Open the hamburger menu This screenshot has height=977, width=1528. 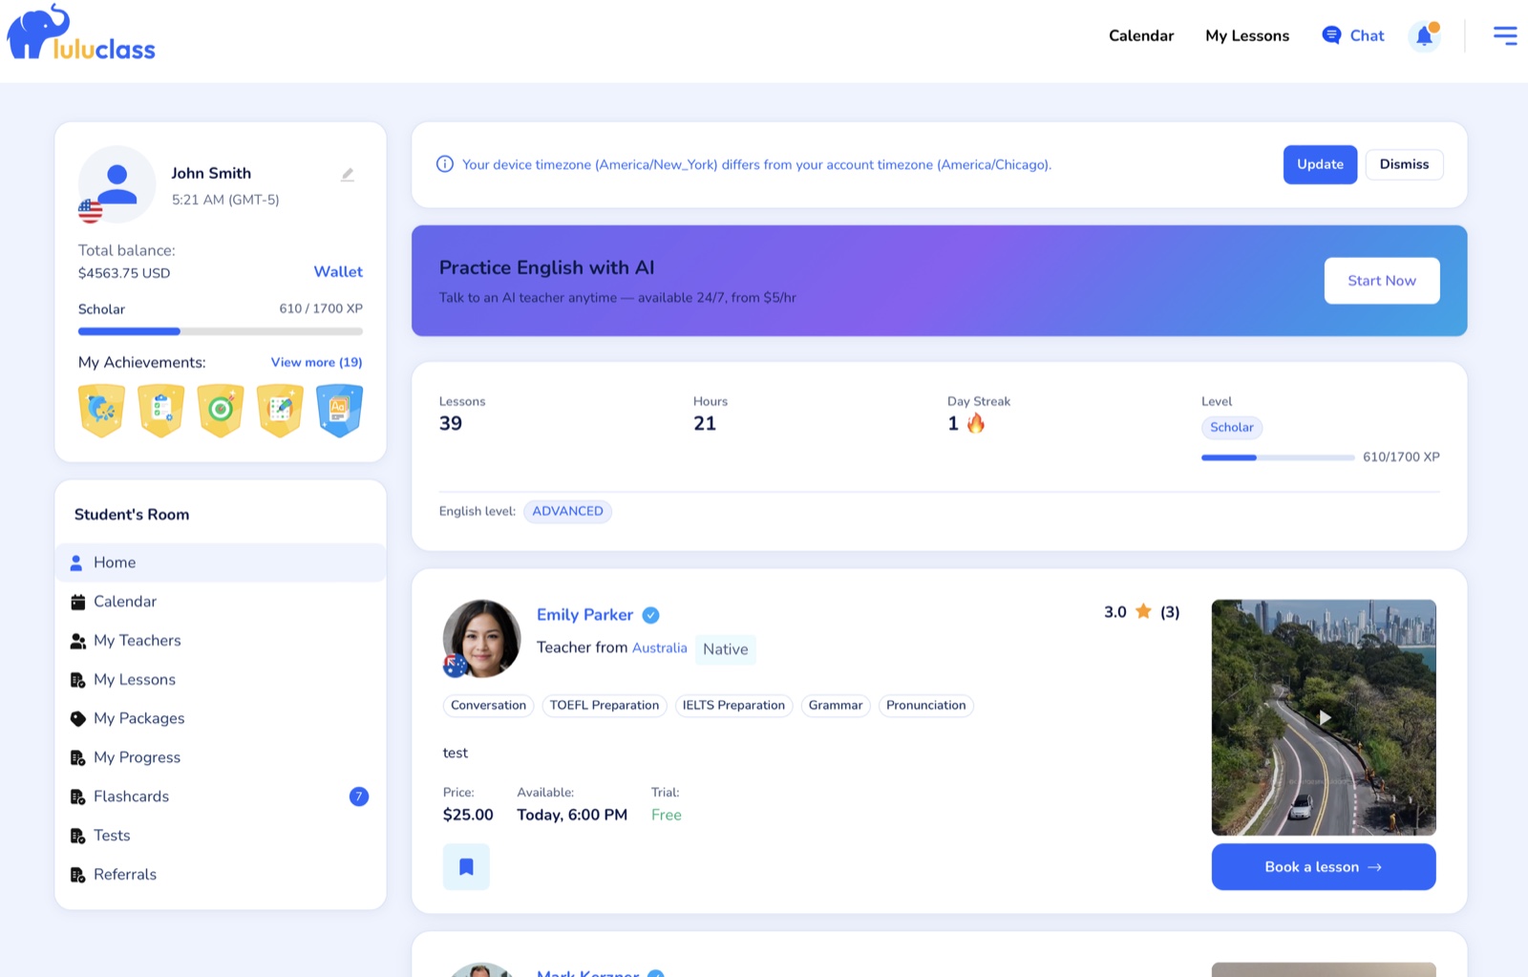(x=1505, y=36)
